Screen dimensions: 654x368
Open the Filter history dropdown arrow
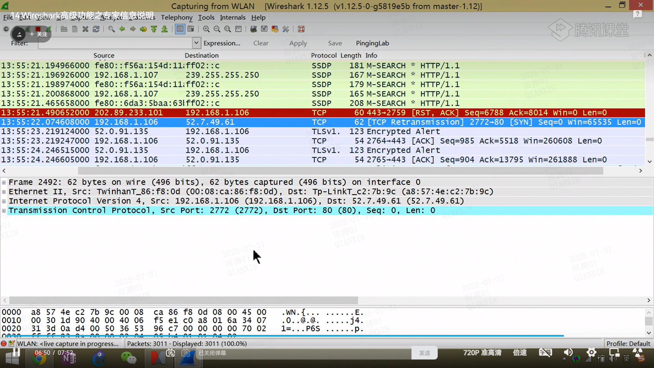point(196,43)
